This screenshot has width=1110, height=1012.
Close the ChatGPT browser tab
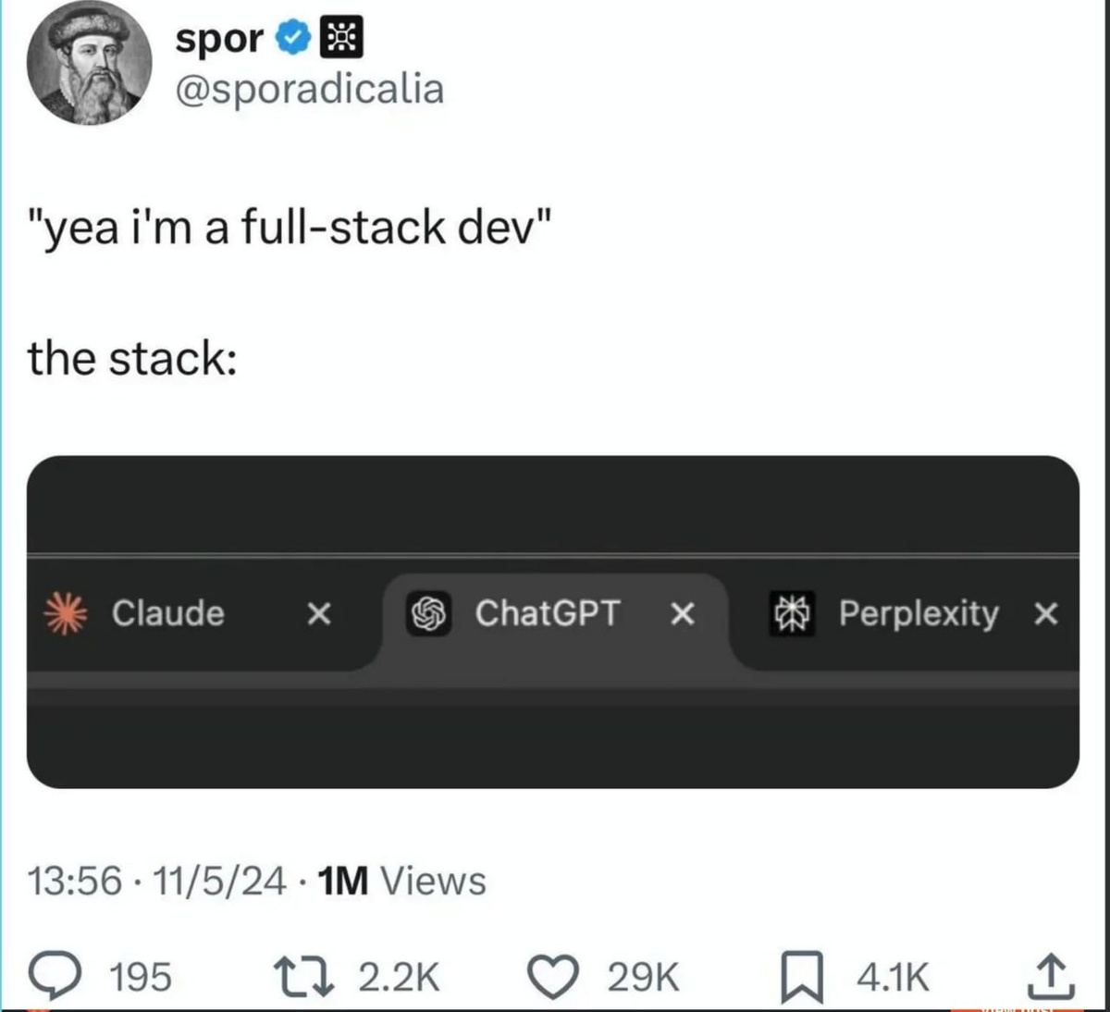[683, 613]
